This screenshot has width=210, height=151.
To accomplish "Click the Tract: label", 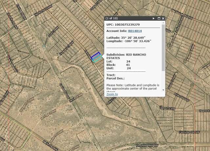I will (x=111, y=75).
